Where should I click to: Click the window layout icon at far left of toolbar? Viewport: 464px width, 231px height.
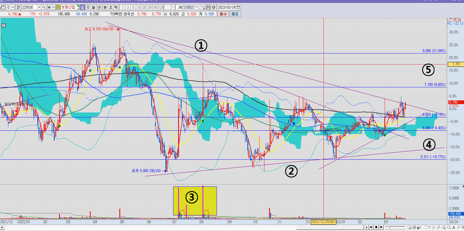pos(3,7)
